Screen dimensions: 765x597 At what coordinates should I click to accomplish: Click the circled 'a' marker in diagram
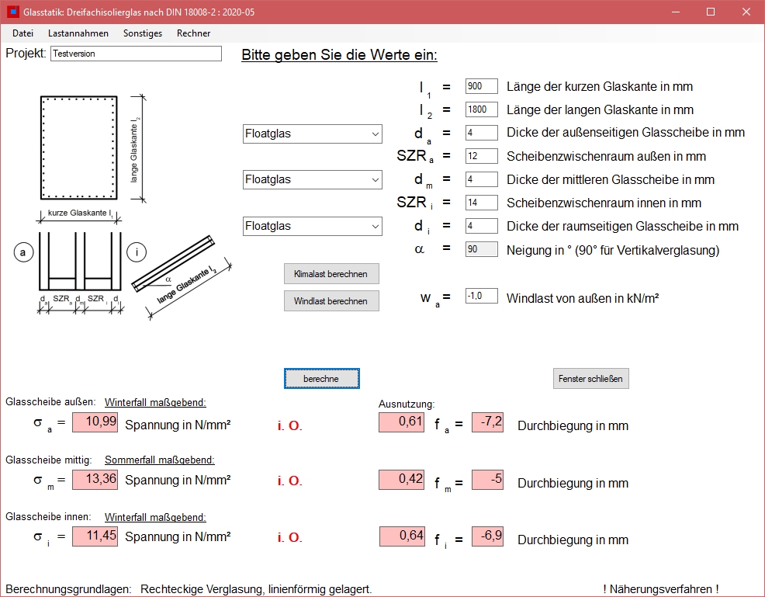click(23, 252)
